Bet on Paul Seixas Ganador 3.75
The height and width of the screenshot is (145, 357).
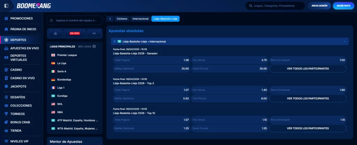click(x=229, y=60)
